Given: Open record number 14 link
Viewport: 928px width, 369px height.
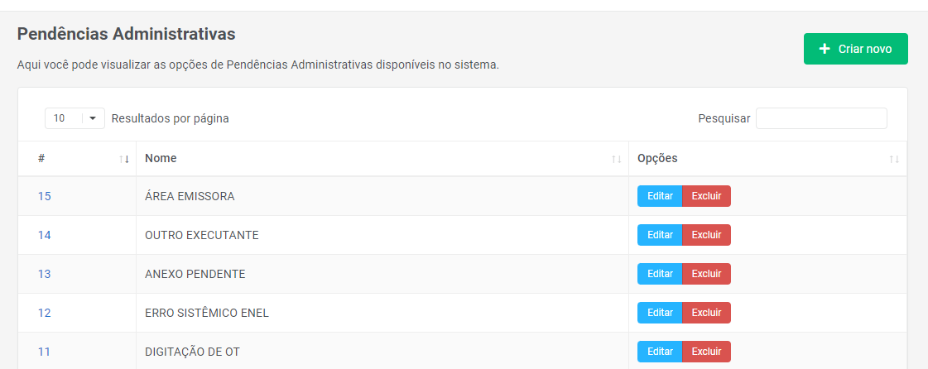Looking at the screenshot, I should tap(45, 235).
